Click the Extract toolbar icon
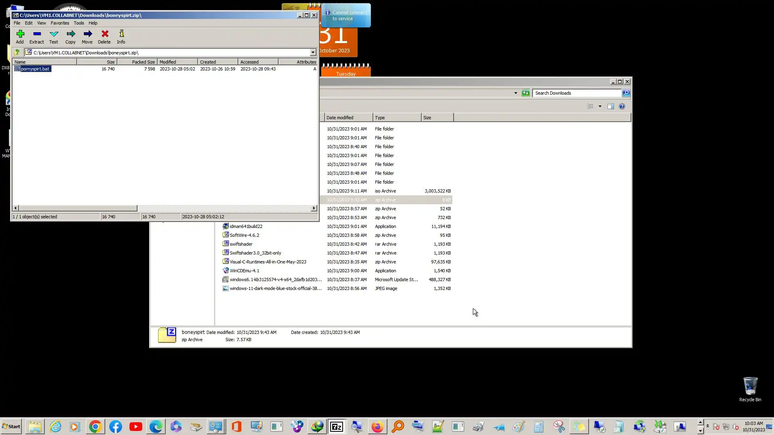 tap(37, 36)
